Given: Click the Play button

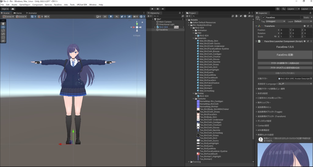Looking at the screenshot, I should click(152, 9).
